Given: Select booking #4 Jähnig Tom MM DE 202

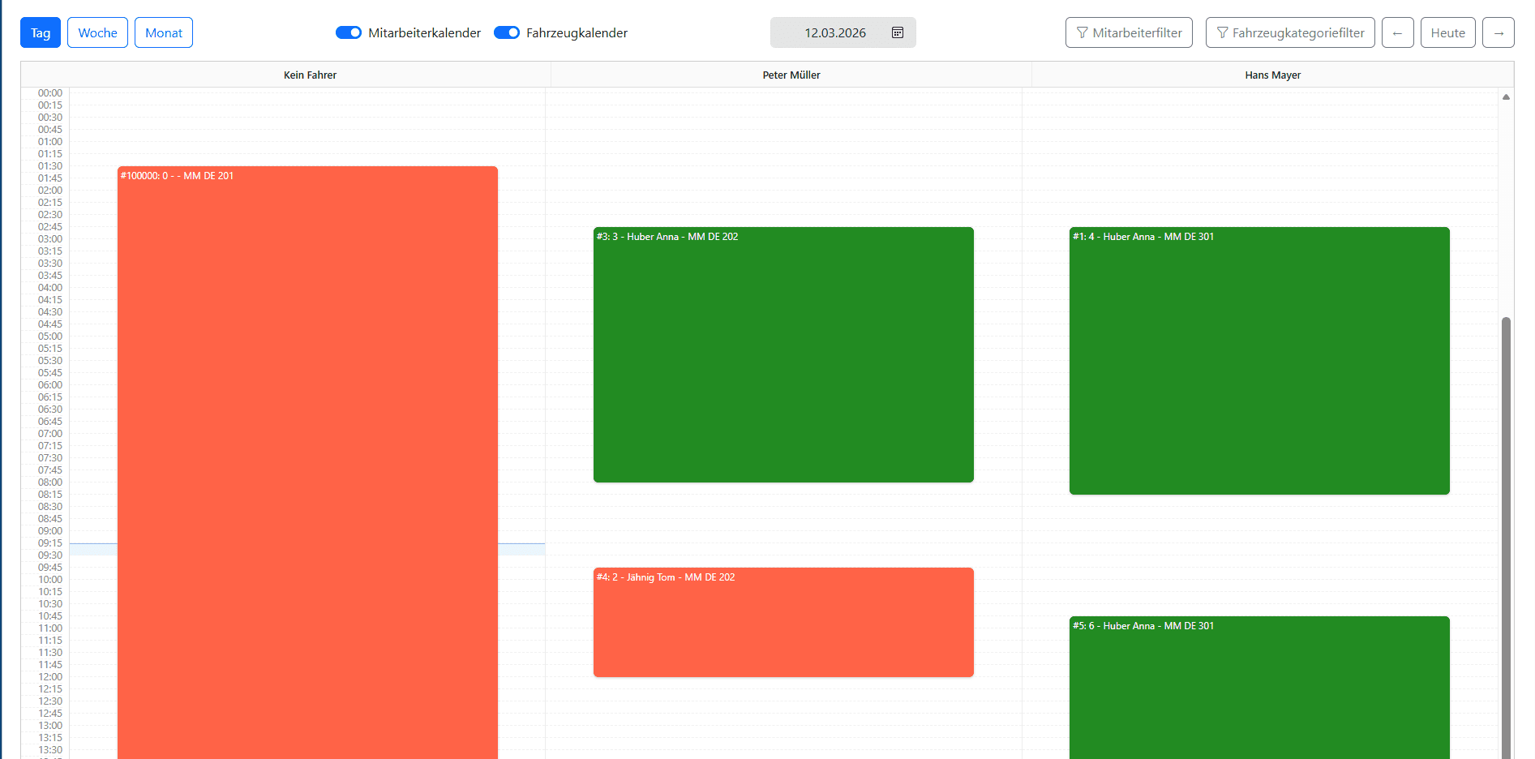Looking at the screenshot, I should tap(783, 623).
